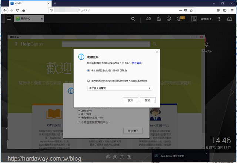Viewport: 237px width, 163px height.
Task: Maximize the 幫助中心 window
Action: [197, 37]
